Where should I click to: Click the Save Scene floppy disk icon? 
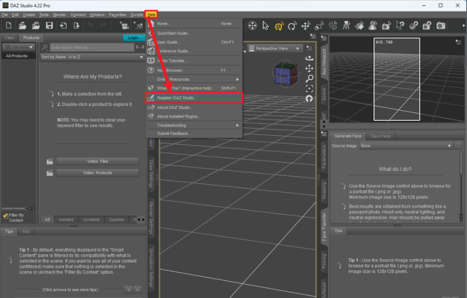click(x=49, y=26)
